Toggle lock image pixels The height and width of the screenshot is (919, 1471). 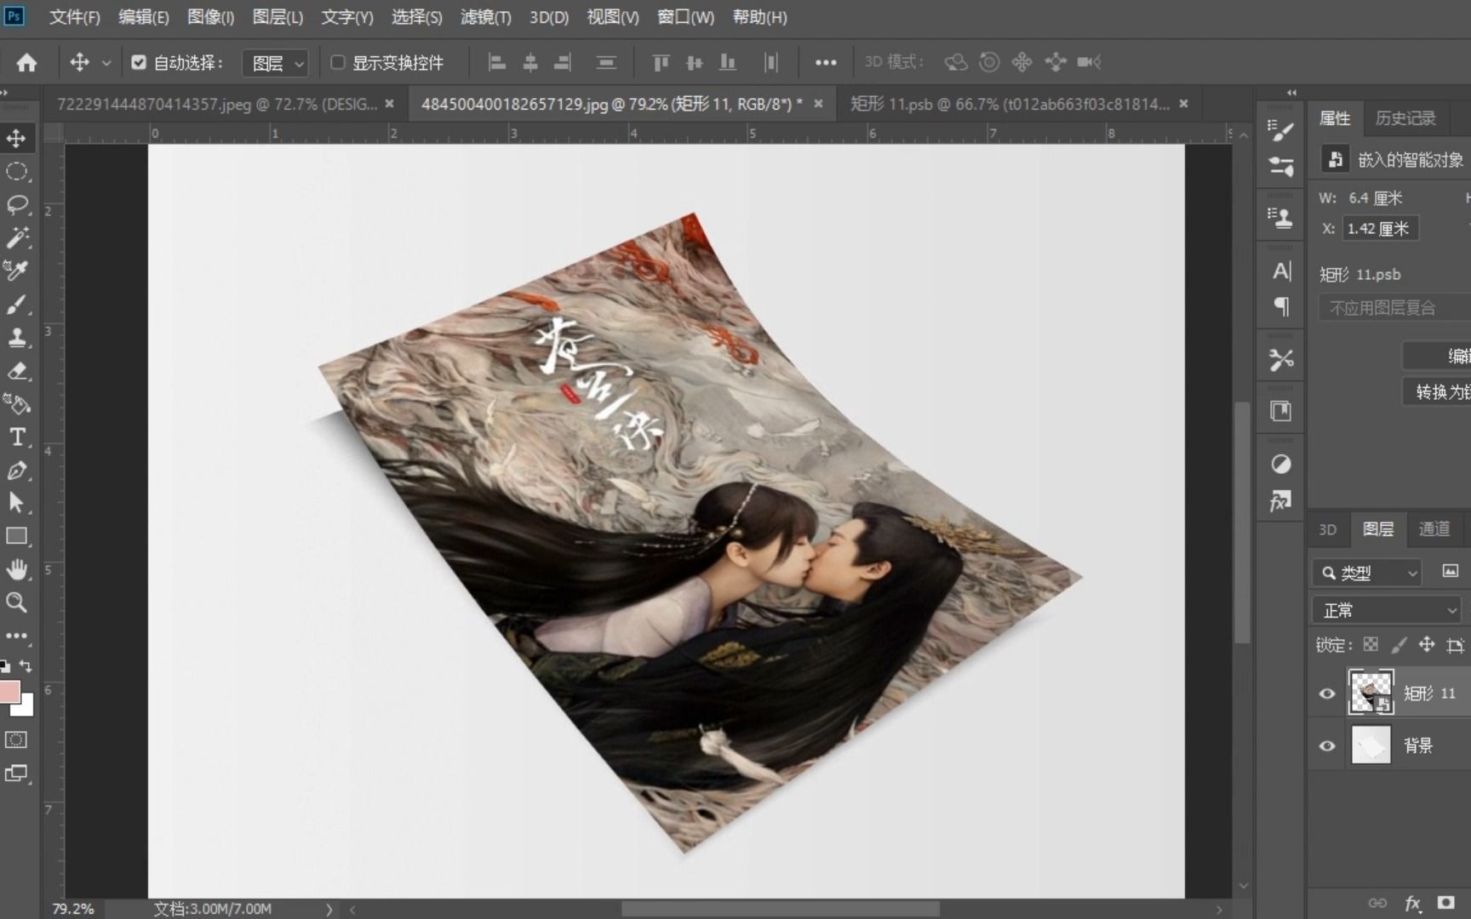pyautogui.click(x=1399, y=645)
